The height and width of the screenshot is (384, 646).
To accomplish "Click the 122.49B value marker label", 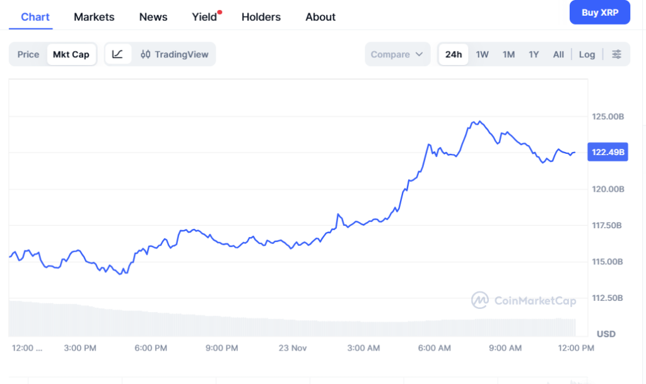I will pyautogui.click(x=608, y=151).
